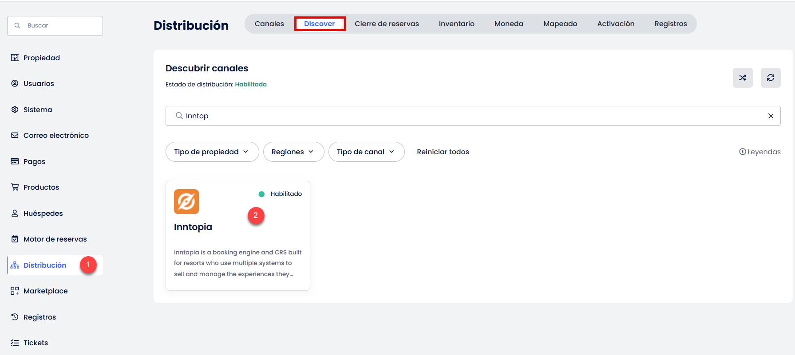Image resolution: width=795 pixels, height=355 pixels.
Task: Click the refresh icon button
Action: coord(770,78)
